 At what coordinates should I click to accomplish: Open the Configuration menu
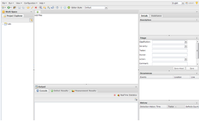31,3
